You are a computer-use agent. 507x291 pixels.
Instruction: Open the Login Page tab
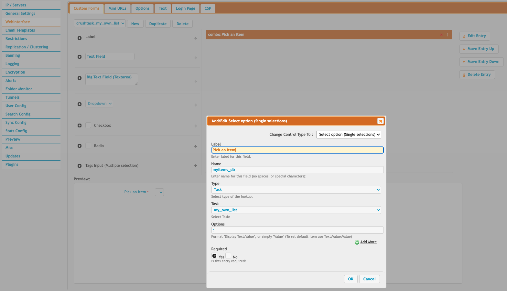[185, 8]
